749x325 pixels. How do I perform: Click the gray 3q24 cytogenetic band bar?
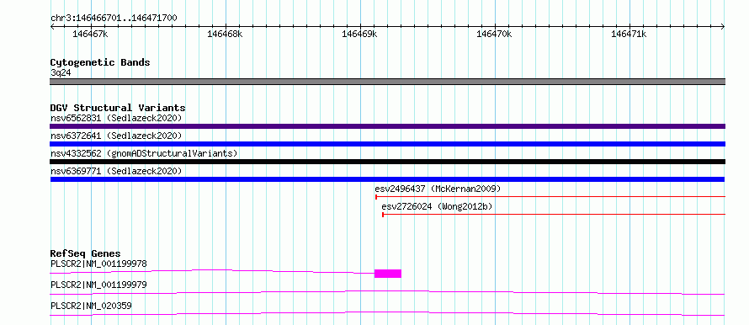click(387, 82)
